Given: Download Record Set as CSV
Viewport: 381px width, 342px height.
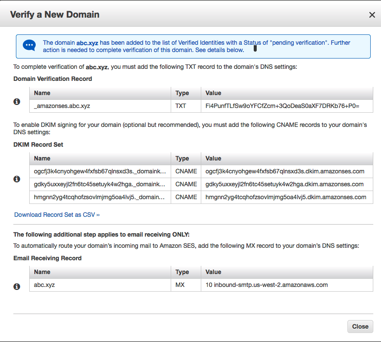Looking at the screenshot, I should [x=57, y=214].
